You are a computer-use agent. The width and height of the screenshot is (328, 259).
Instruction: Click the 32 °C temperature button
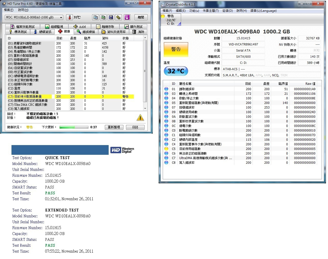click(176, 71)
